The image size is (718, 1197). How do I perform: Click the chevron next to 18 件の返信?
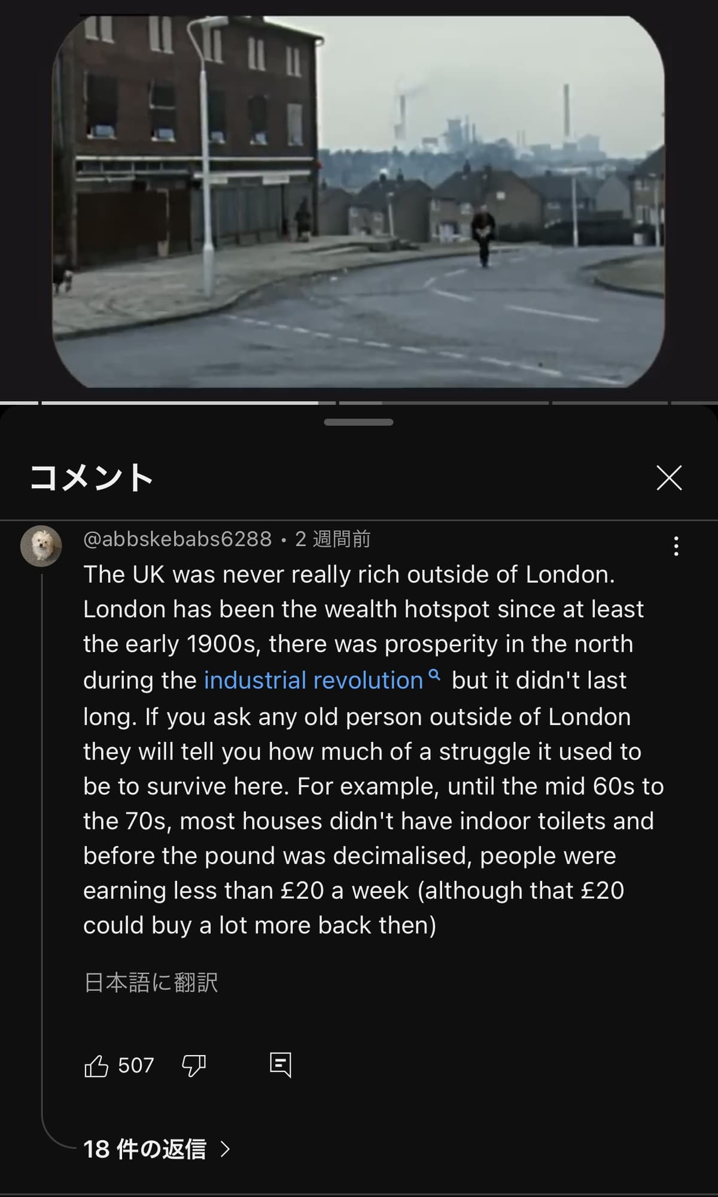click(225, 1149)
